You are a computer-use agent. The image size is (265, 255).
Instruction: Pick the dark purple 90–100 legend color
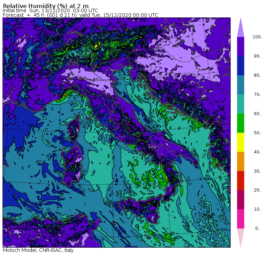[241, 46]
